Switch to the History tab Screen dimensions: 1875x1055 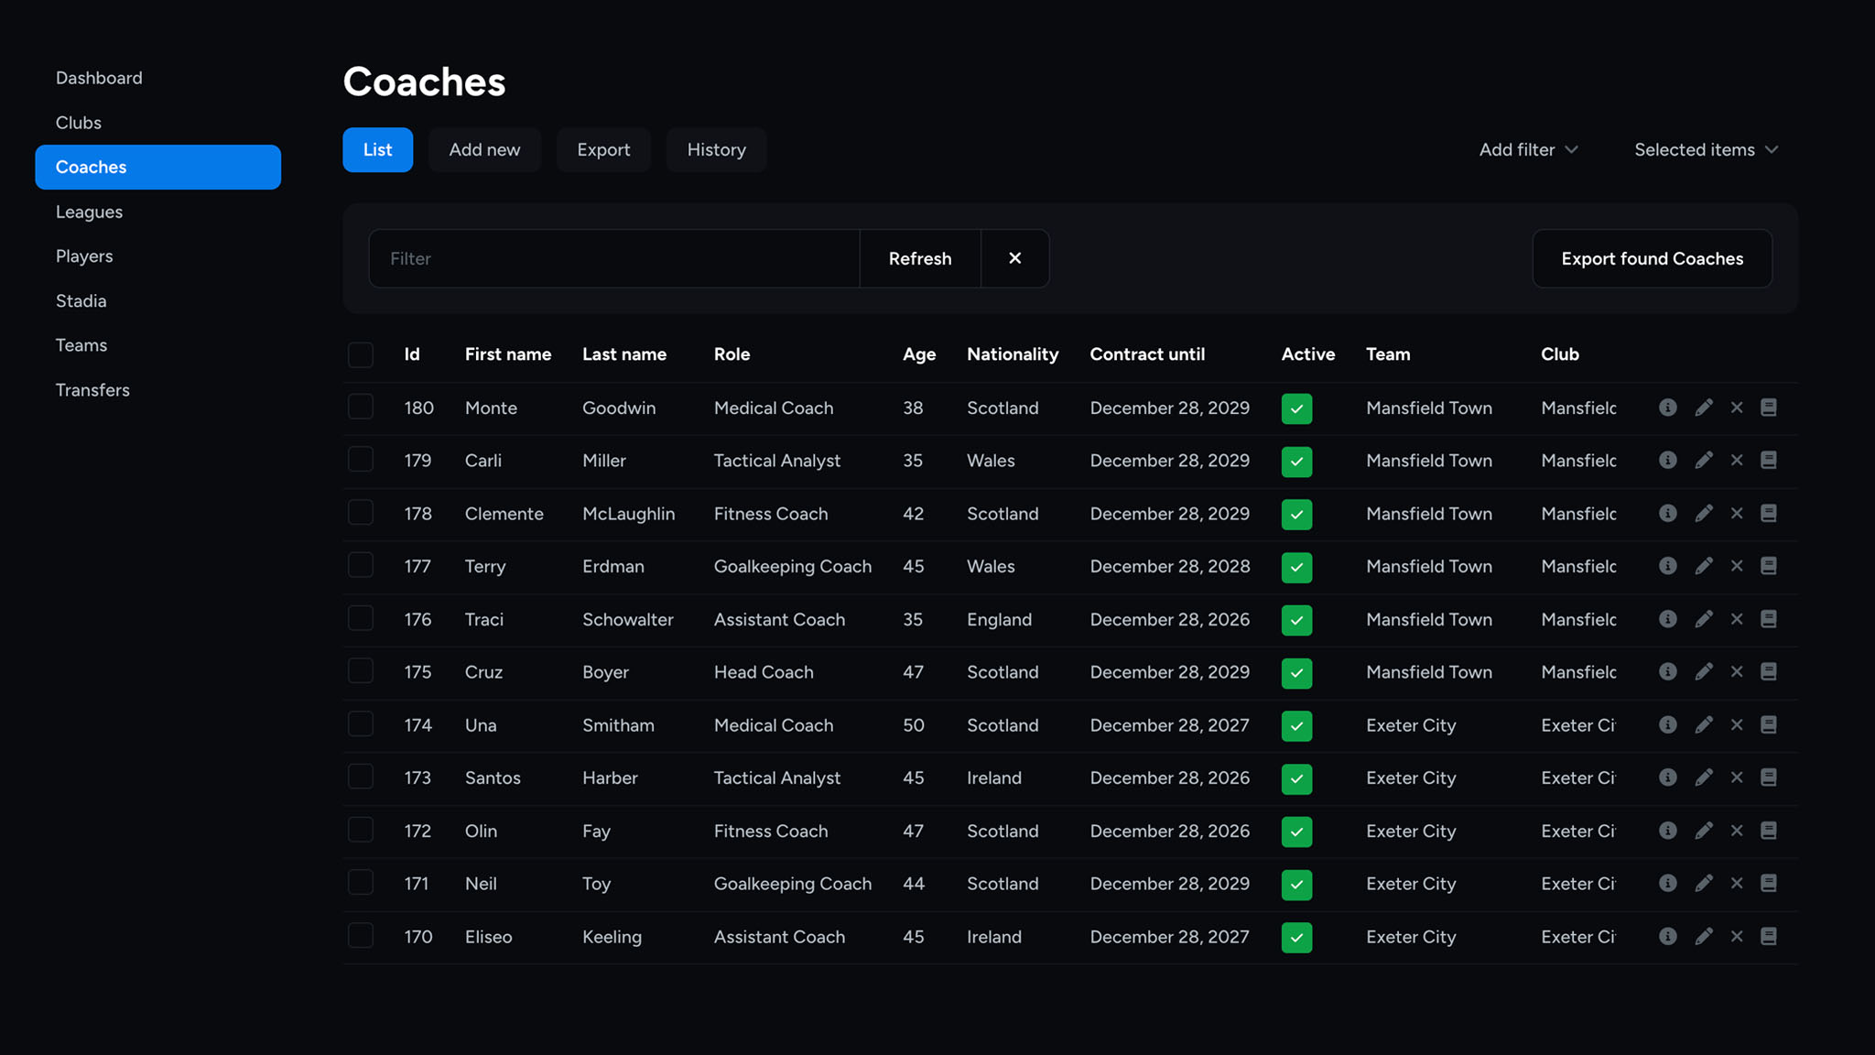(716, 149)
